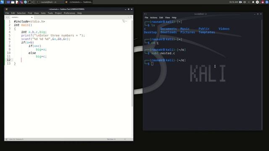The width and height of the screenshot is (269, 151).
Task: Click the 'else' keyword on line 10
Action: pyautogui.click(x=32, y=53)
